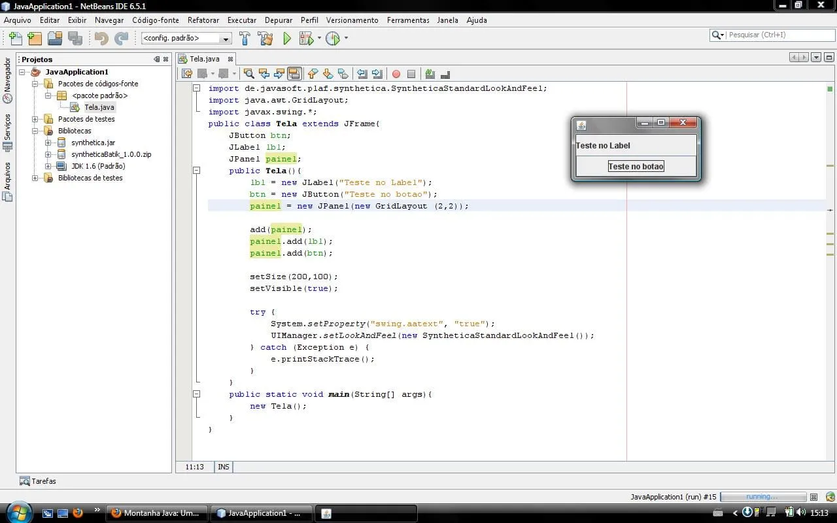
Task: Collapse the Bibliotecas tree node
Action: [35, 131]
